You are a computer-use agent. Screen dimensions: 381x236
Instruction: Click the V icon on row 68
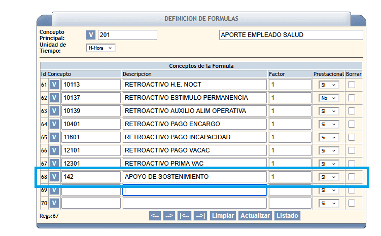(54, 177)
